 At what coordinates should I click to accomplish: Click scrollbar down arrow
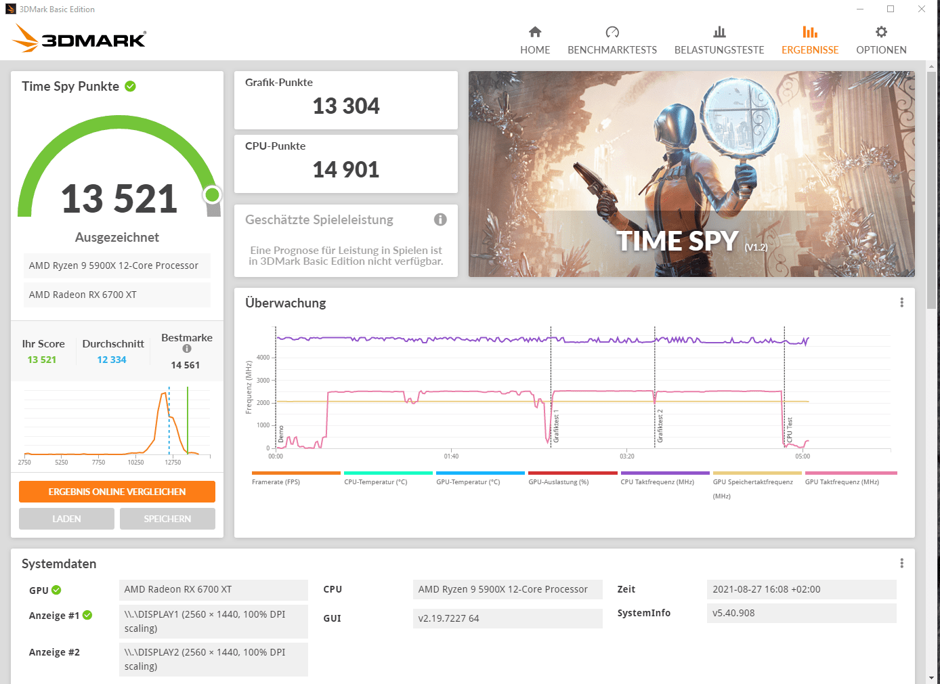coord(932,678)
